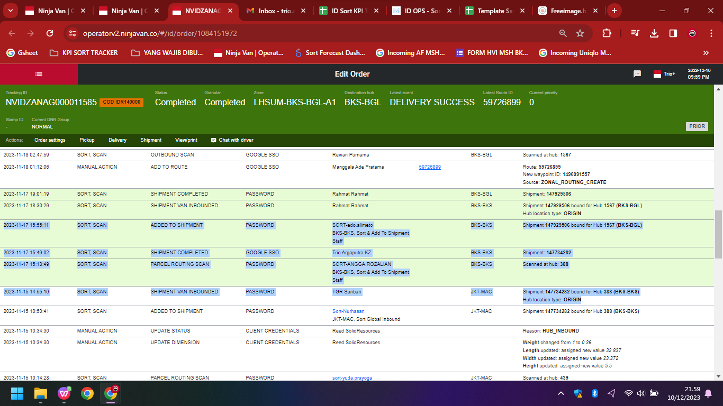723x406 pixels.
Task: Open the browser side panel icon
Action: click(673, 33)
